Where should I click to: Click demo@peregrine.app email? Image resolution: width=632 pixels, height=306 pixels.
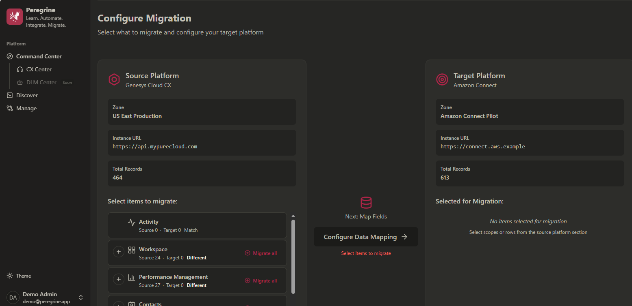pyautogui.click(x=46, y=302)
